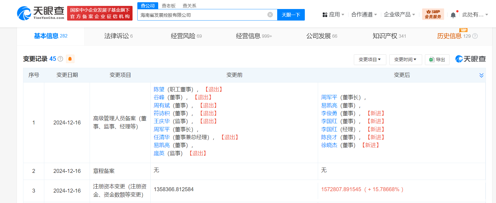Select the 经营风险 69 tab
This screenshot has height=203, width=496.
pos(186,36)
